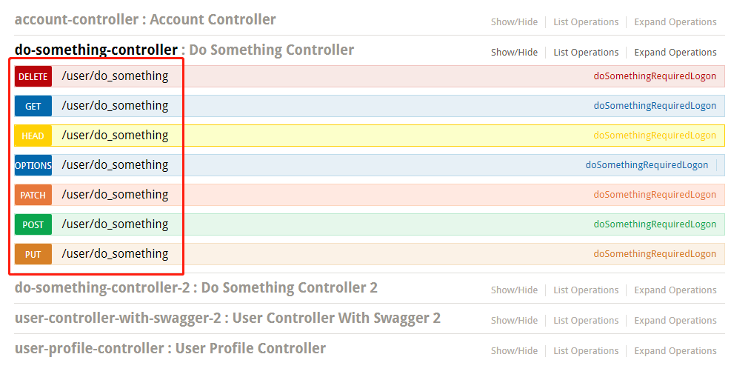Toggle Show/Hide for account-controller
The height and width of the screenshot is (377, 751).
pyautogui.click(x=514, y=22)
